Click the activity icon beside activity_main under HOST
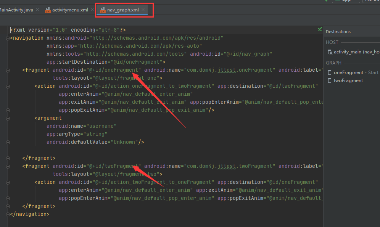This screenshot has height=227, width=380. click(330, 52)
